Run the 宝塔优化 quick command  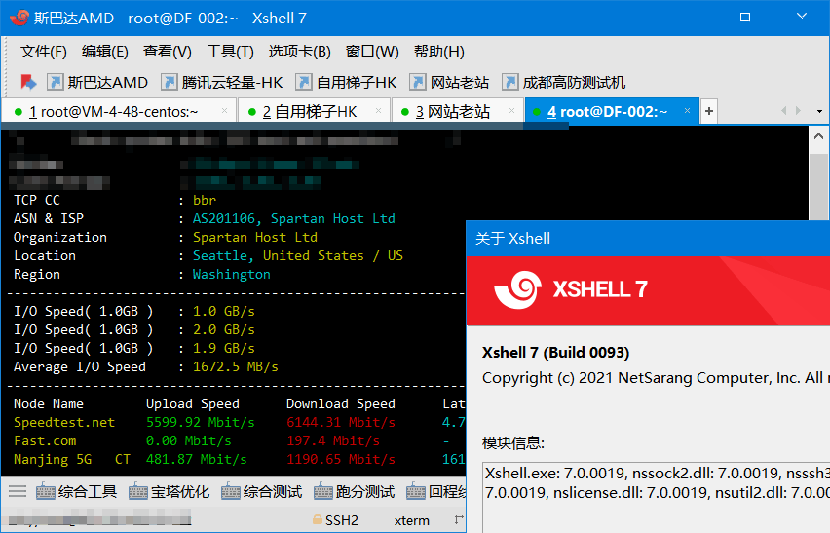click(x=170, y=492)
